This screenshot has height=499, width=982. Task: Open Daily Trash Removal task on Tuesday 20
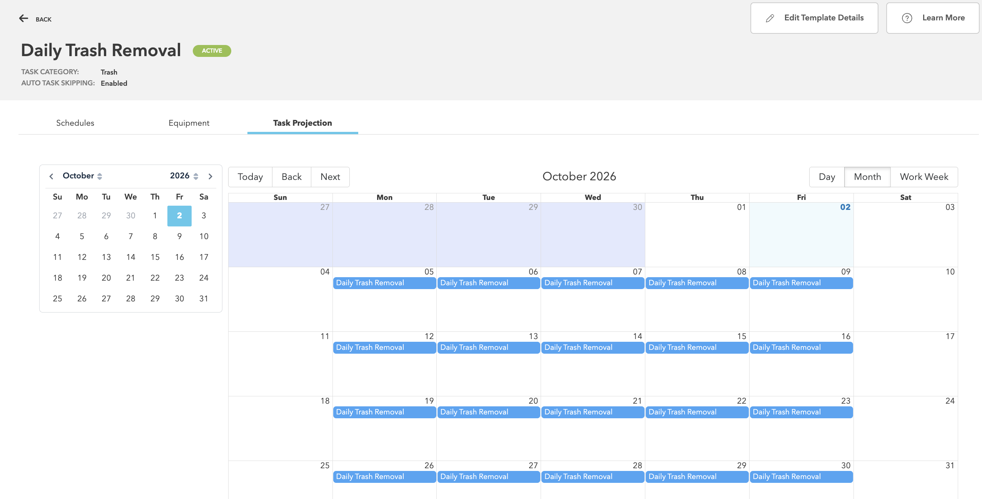pyautogui.click(x=489, y=412)
